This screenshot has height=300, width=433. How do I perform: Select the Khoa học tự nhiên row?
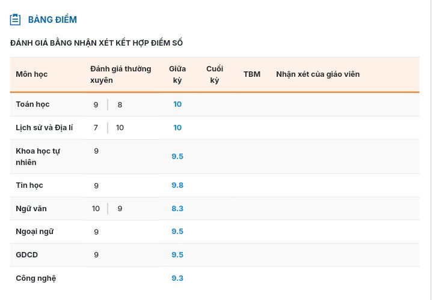[38, 157]
